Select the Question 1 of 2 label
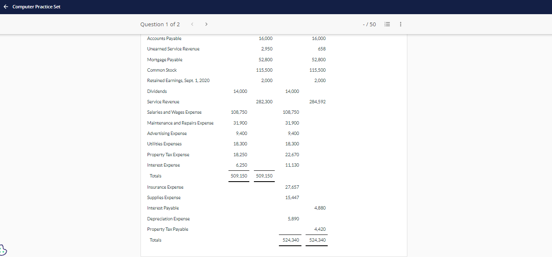 (160, 24)
